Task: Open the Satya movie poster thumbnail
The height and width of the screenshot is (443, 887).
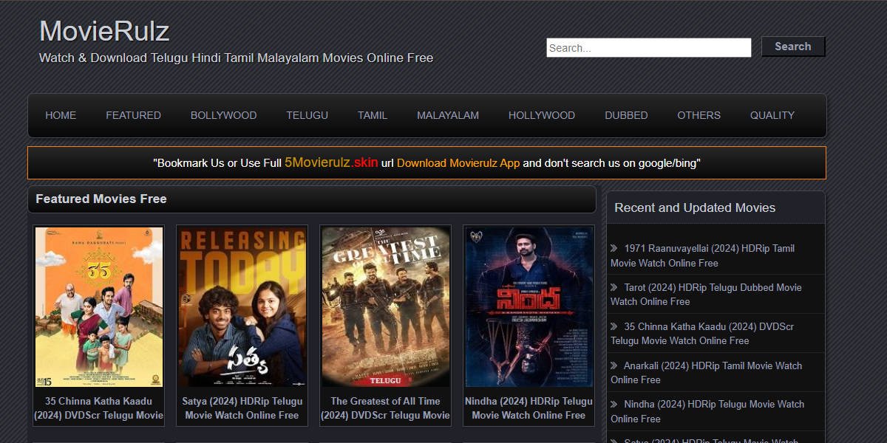Action: [x=242, y=306]
